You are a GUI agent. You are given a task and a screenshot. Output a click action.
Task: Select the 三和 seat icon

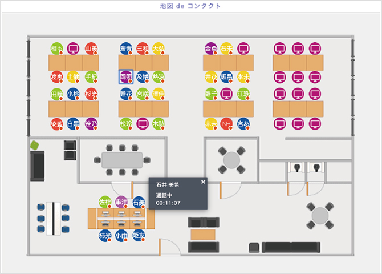click(x=143, y=49)
